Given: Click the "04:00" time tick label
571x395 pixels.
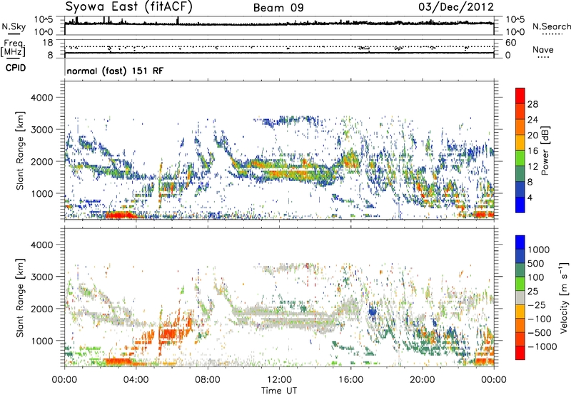Looking at the screenshot, I should click(x=136, y=380).
